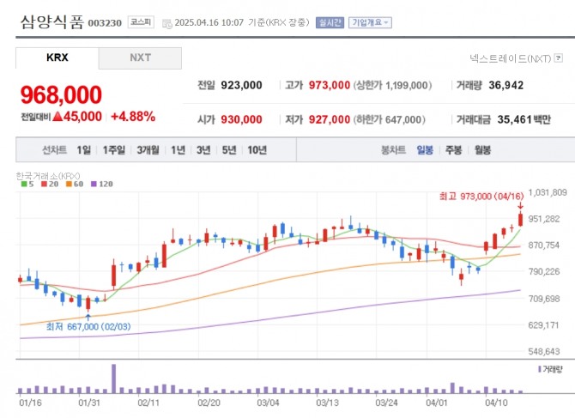Click the 전일 value 923,000
This screenshot has width=575, height=418.
coord(241,86)
